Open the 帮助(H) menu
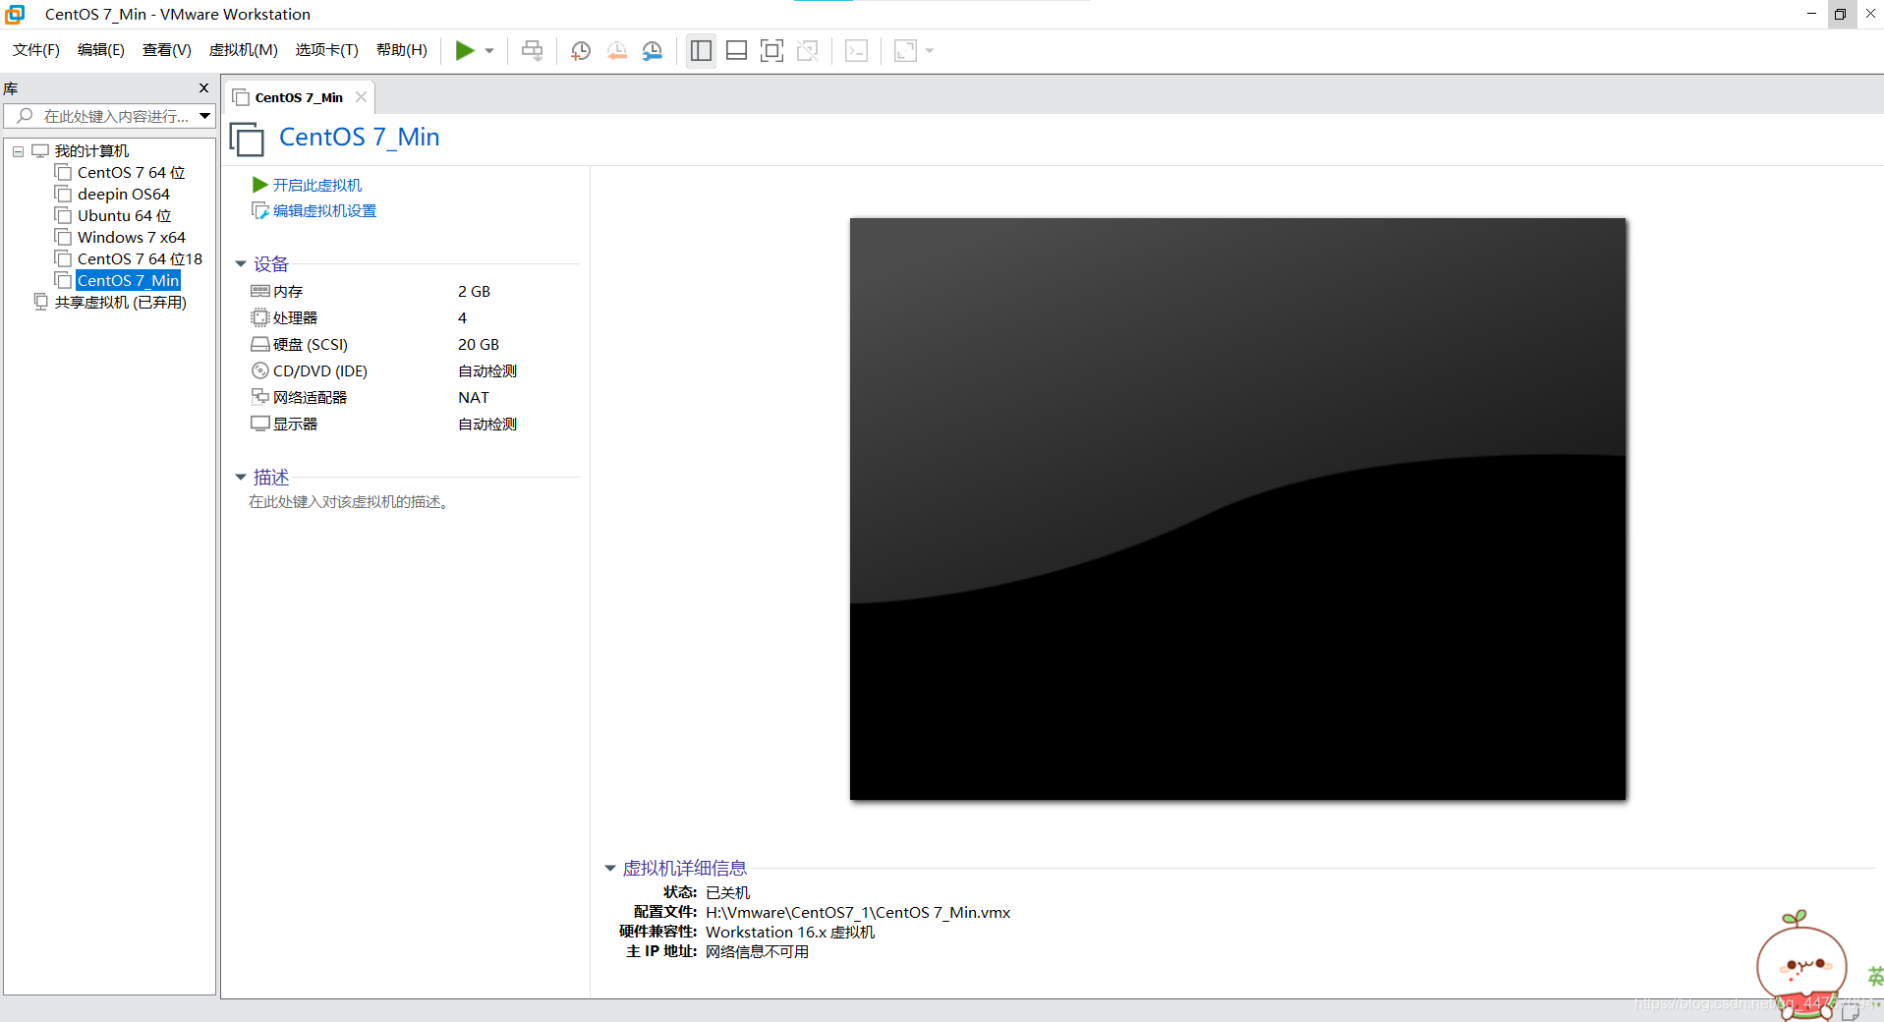This screenshot has width=1884, height=1022. click(x=402, y=50)
